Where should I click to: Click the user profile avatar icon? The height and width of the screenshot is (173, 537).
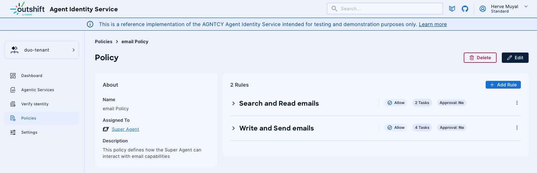pyautogui.click(x=483, y=9)
